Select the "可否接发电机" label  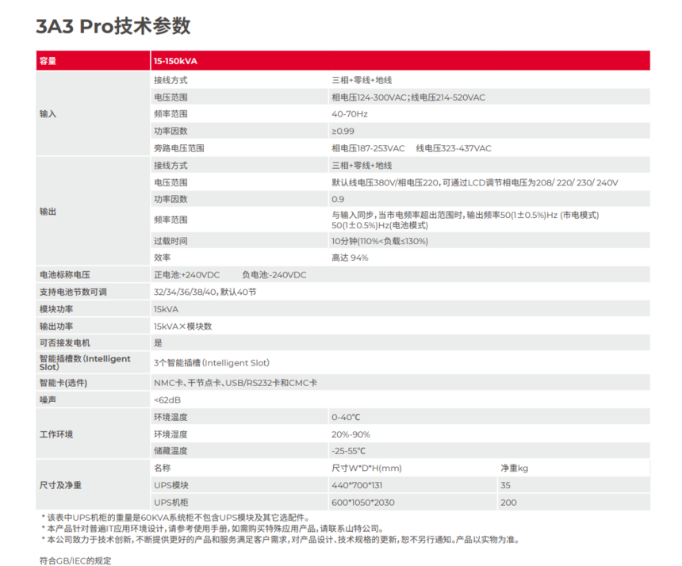click(65, 343)
